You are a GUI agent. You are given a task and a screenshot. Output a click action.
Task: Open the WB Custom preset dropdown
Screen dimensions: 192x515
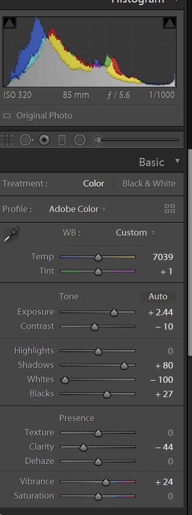pyautogui.click(x=135, y=232)
